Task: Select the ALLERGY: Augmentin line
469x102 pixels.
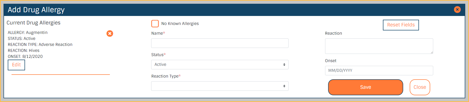Action: point(28,32)
